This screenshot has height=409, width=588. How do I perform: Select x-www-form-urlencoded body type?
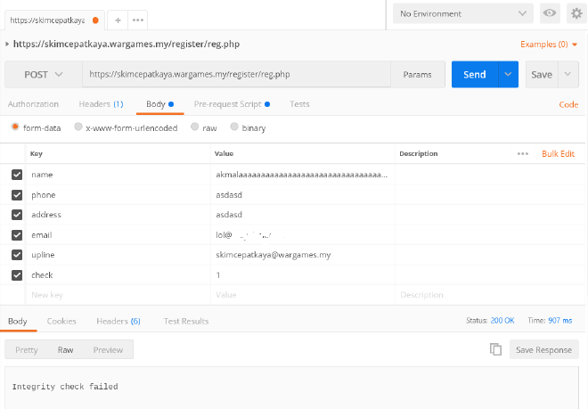click(x=78, y=127)
